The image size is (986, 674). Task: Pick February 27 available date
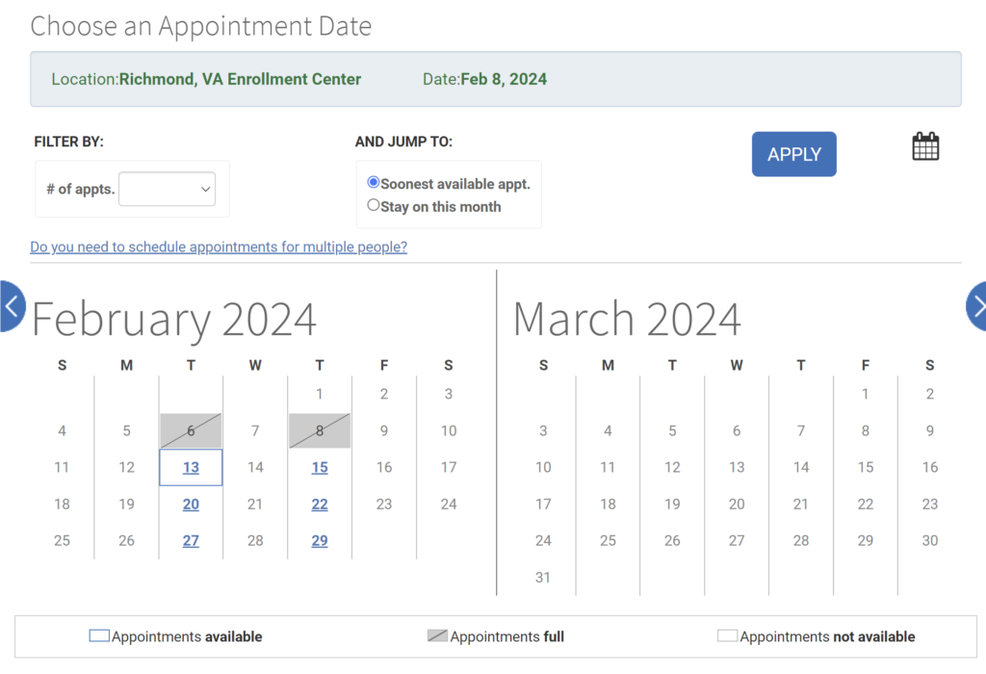(191, 541)
